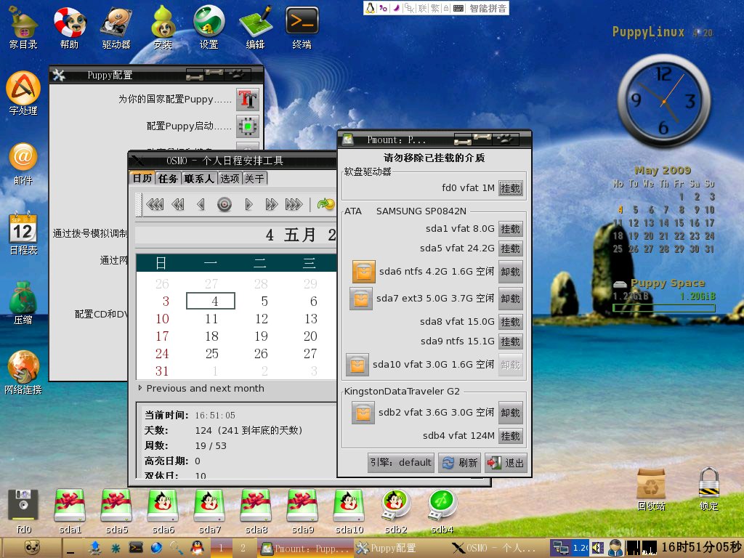
Task: Click the 配置Puppy启动 chip icon
Action: [248, 126]
